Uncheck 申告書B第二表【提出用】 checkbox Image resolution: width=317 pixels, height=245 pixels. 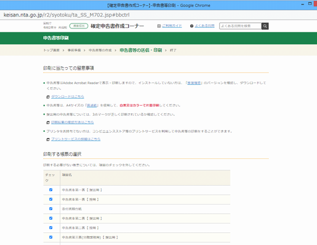tap(51, 218)
